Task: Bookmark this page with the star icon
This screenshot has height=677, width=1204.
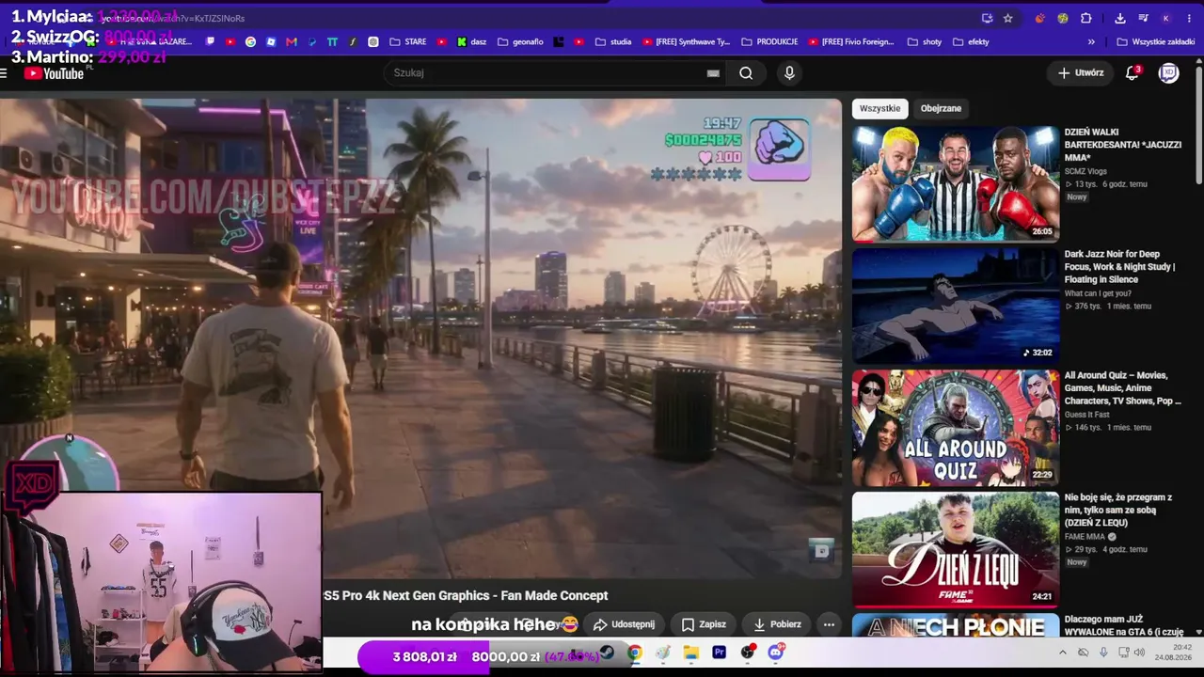Action: coord(1007,18)
